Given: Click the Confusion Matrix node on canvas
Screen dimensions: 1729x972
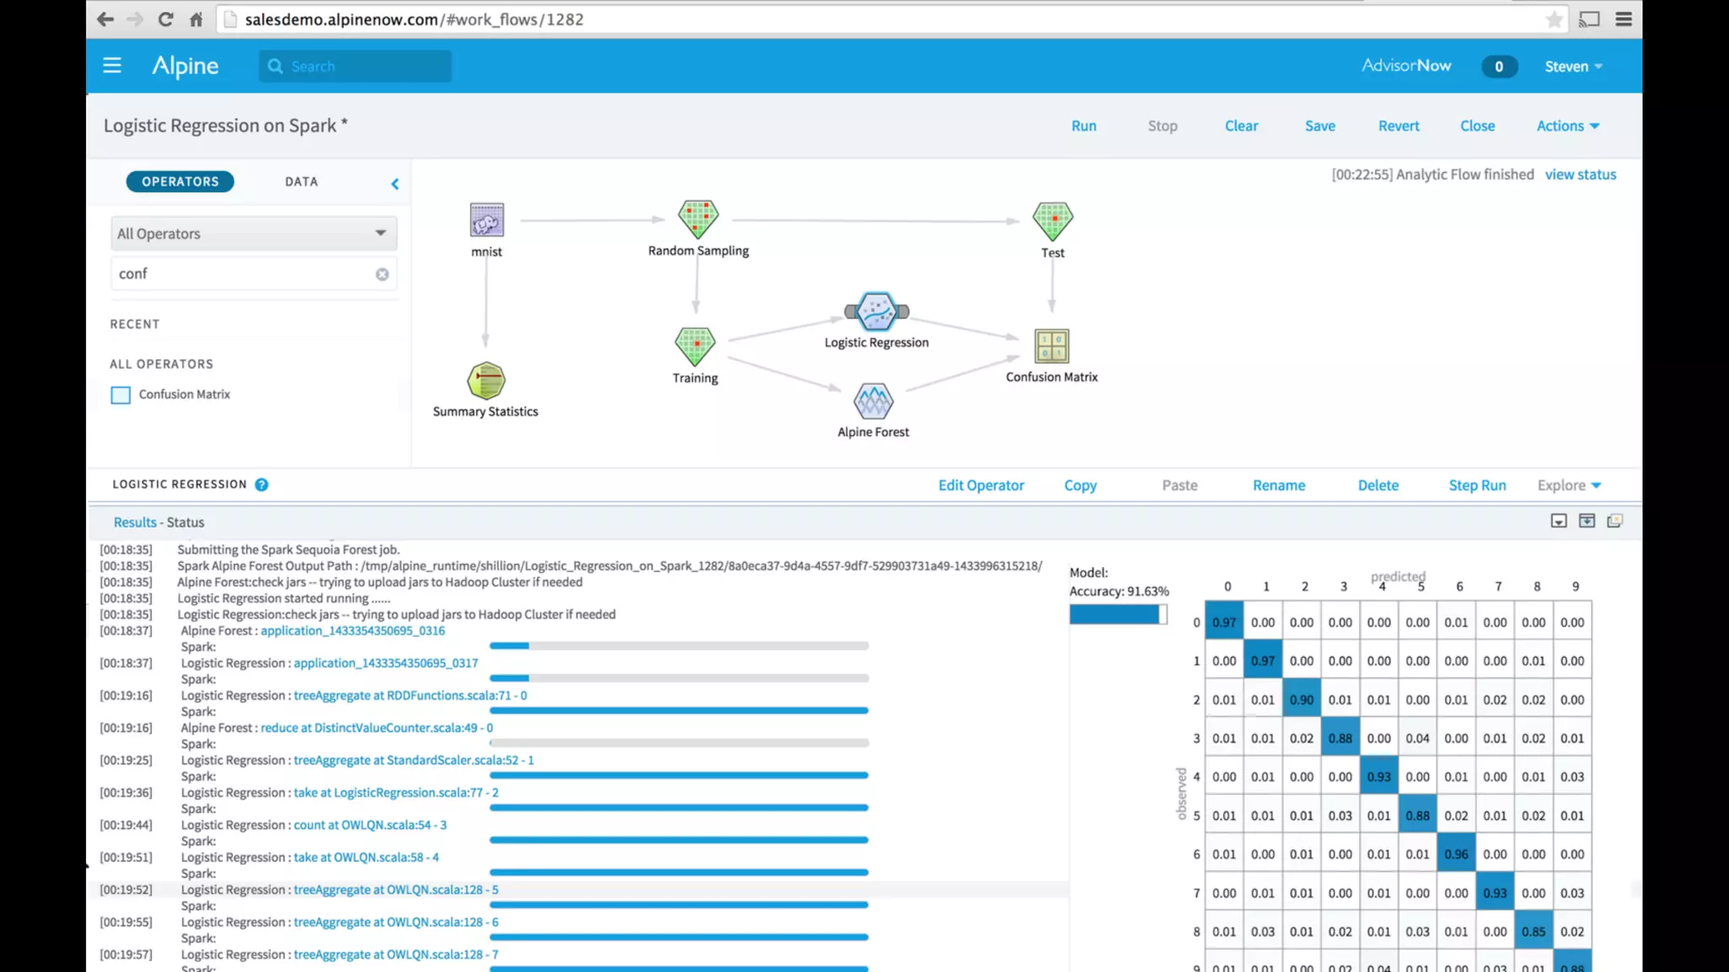Looking at the screenshot, I should tap(1051, 346).
